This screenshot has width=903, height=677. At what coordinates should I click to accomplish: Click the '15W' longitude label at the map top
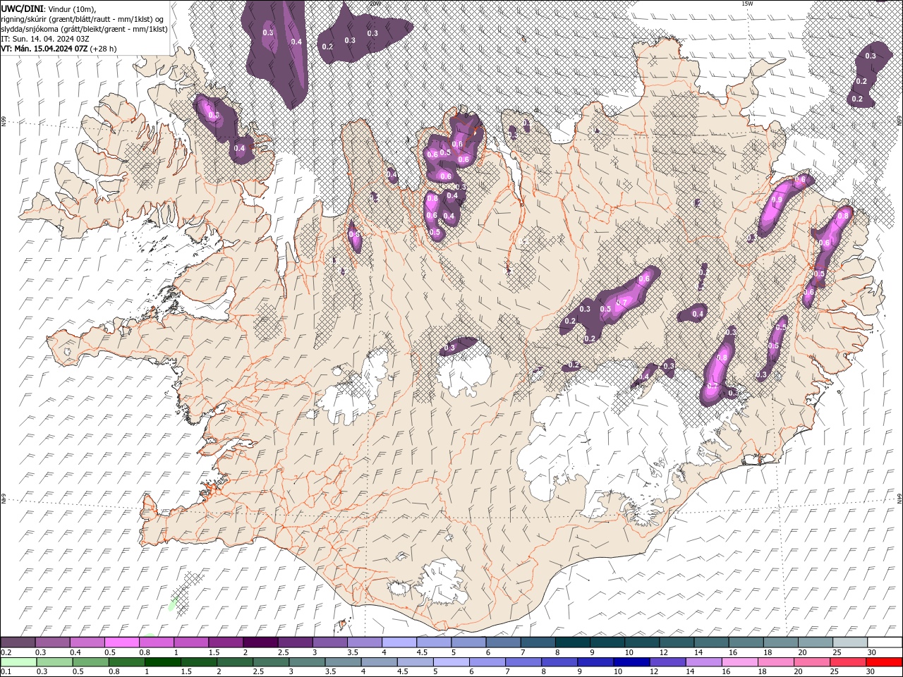tap(746, 4)
